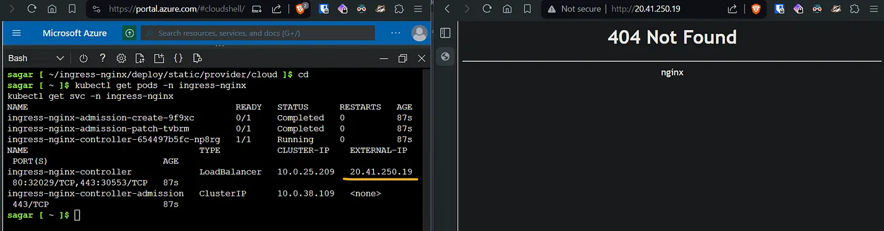Screen dimensions: 884x231
Task: Go forward in the 404 browser window
Action: (x=467, y=9)
